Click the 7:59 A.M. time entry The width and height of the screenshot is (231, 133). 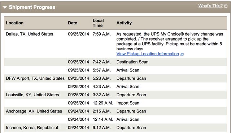102,34
